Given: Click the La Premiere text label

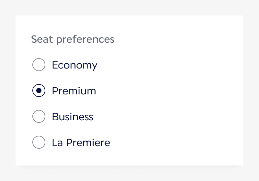Looking at the screenshot, I should point(81,143).
